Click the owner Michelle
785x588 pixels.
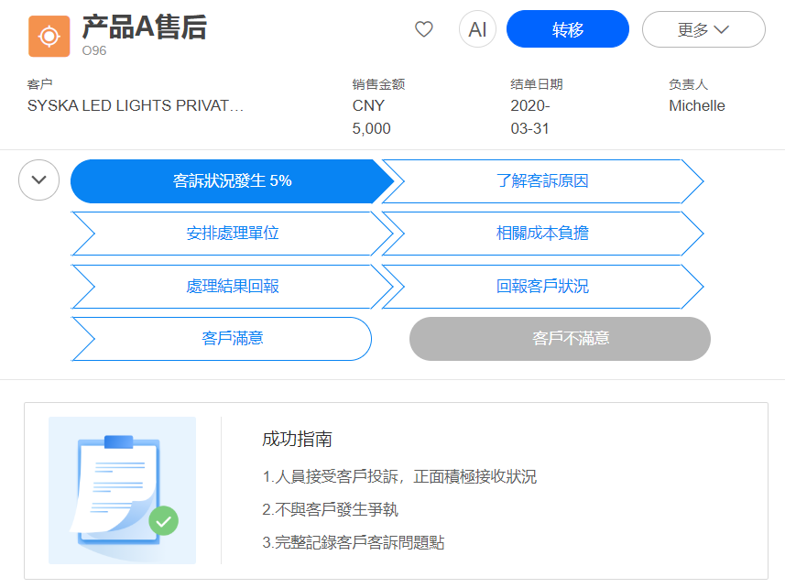tap(696, 105)
